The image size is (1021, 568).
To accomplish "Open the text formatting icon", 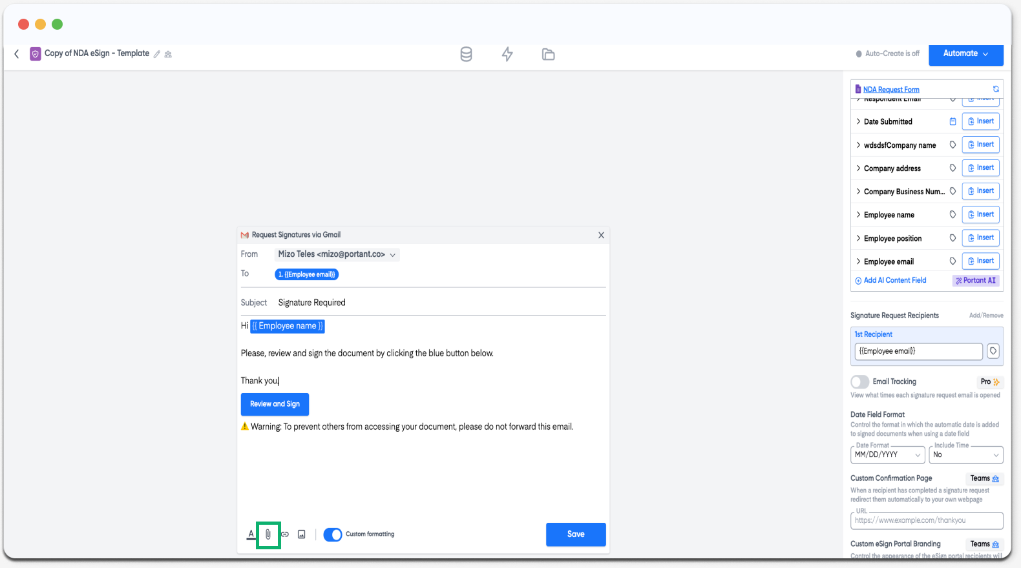I will point(251,534).
